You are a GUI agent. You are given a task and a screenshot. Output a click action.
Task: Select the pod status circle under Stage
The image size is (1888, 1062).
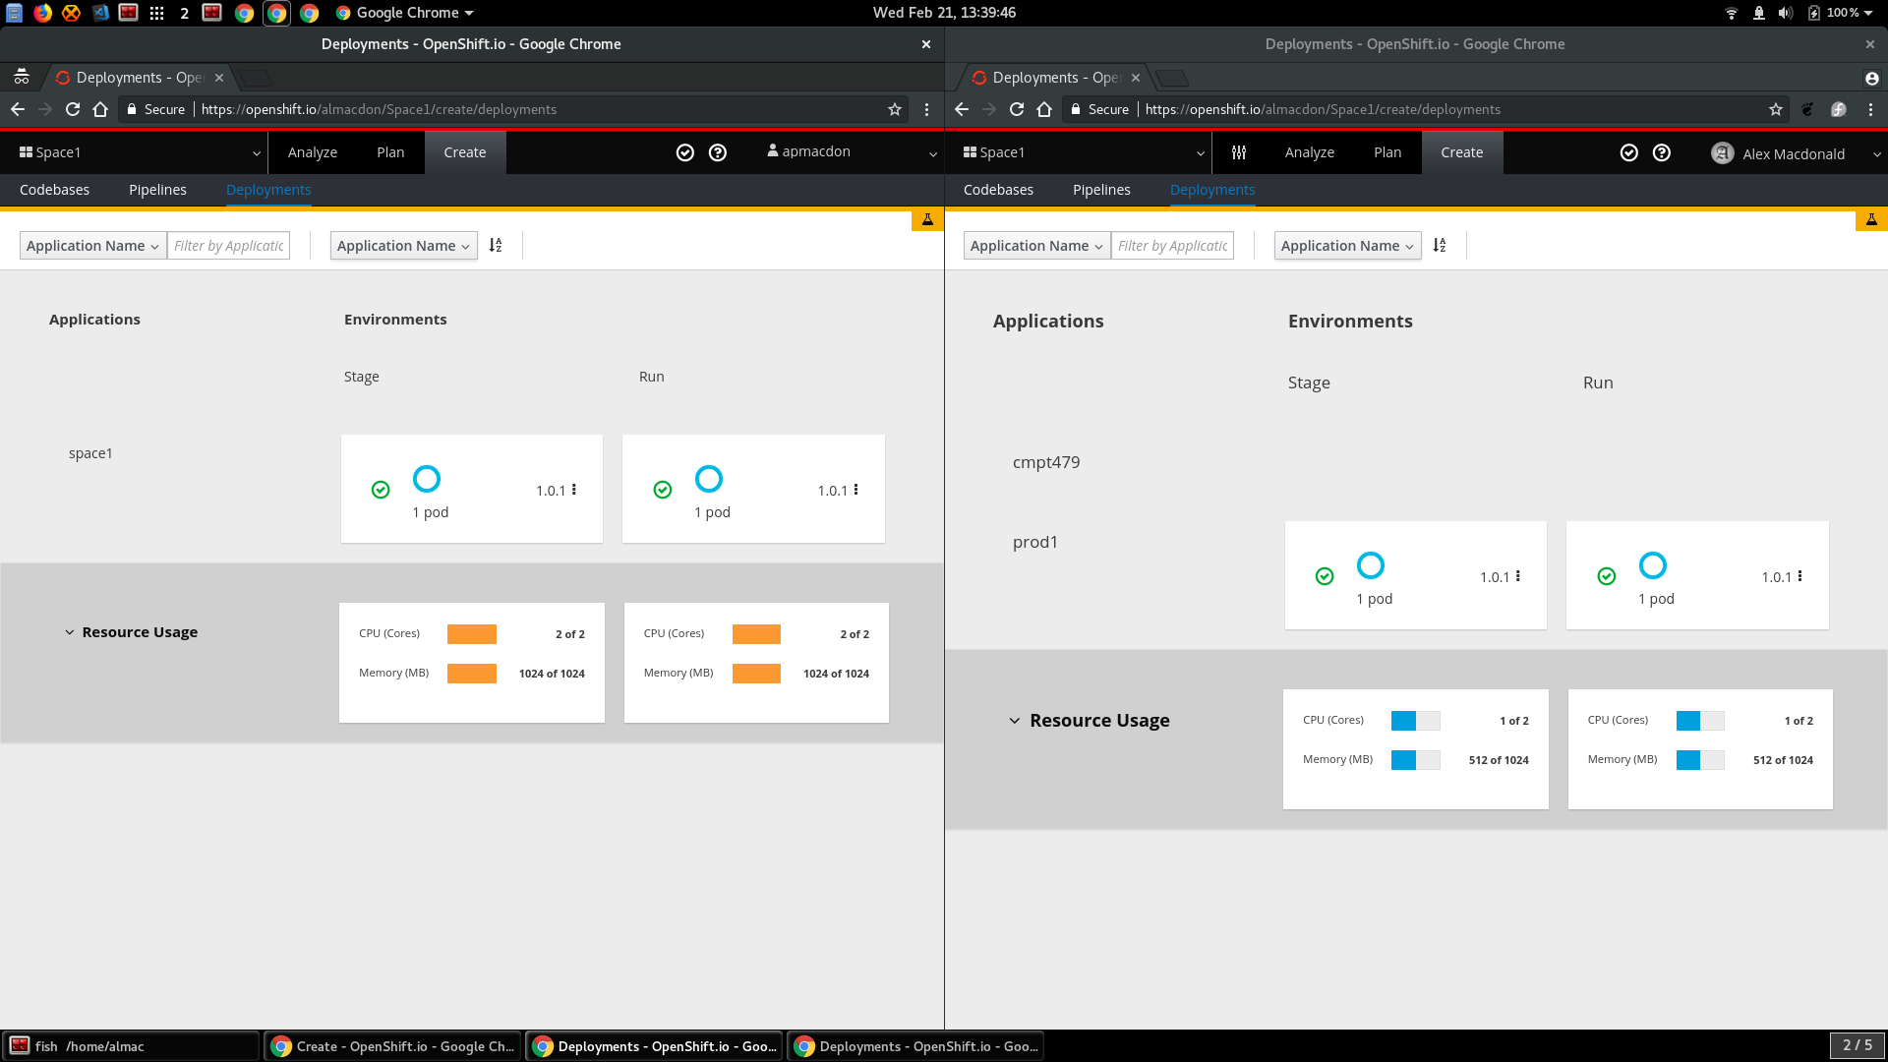(427, 479)
